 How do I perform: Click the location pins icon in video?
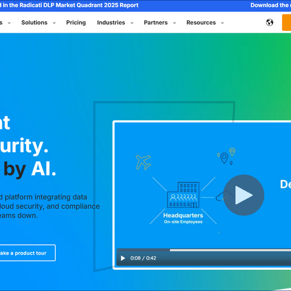click(226, 156)
